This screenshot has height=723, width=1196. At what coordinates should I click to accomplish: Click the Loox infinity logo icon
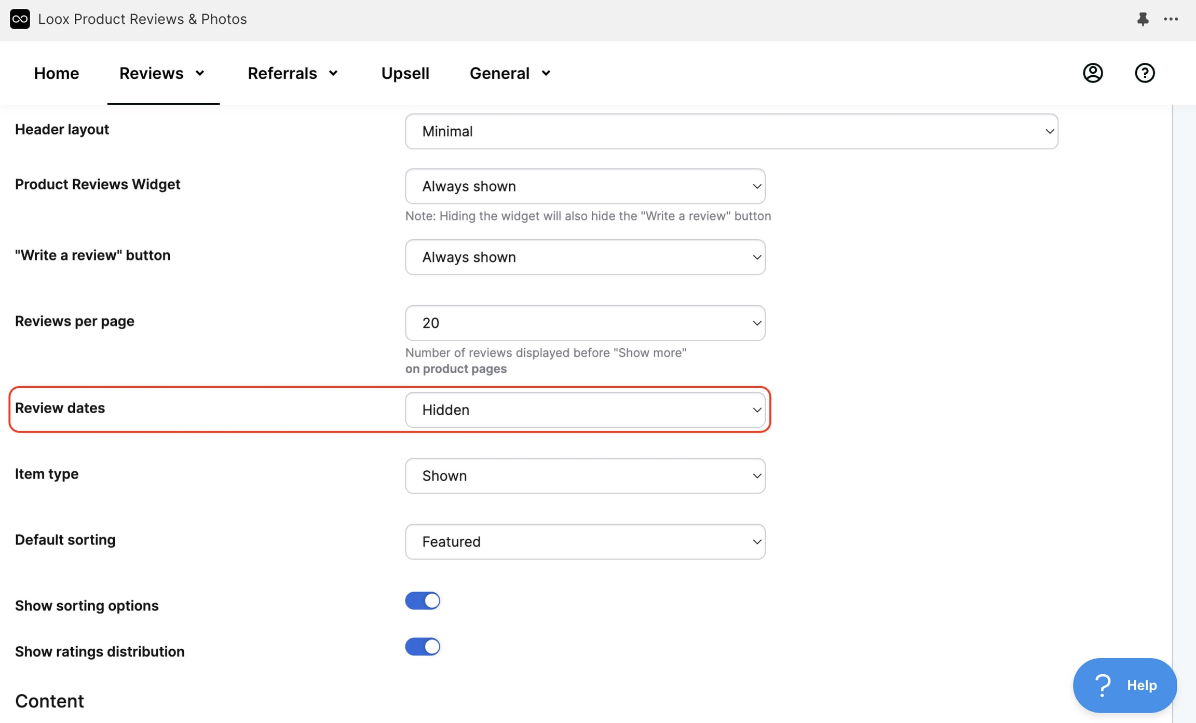(x=20, y=19)
